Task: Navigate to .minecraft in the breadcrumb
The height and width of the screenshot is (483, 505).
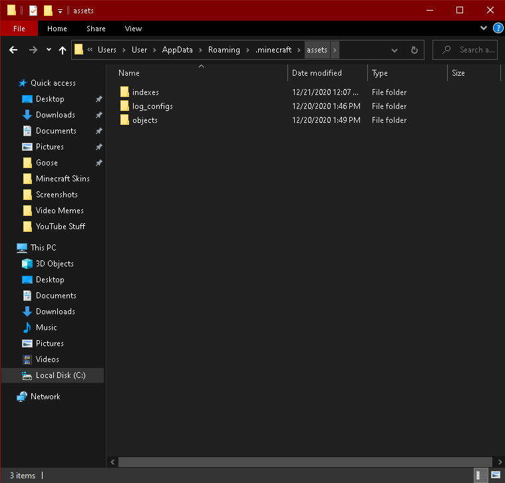Action: pyautogui.click(x=273, y=50)
